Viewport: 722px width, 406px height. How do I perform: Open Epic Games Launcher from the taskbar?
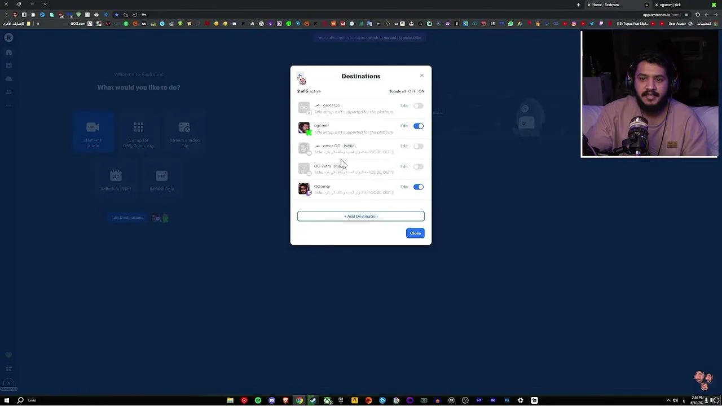point(341,400)
